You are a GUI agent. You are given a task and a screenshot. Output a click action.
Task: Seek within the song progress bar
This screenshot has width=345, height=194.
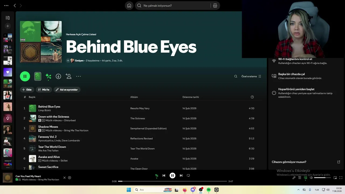(172, 181)
